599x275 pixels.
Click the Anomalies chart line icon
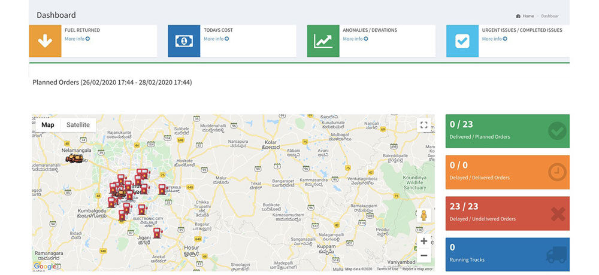pos(323,41)
